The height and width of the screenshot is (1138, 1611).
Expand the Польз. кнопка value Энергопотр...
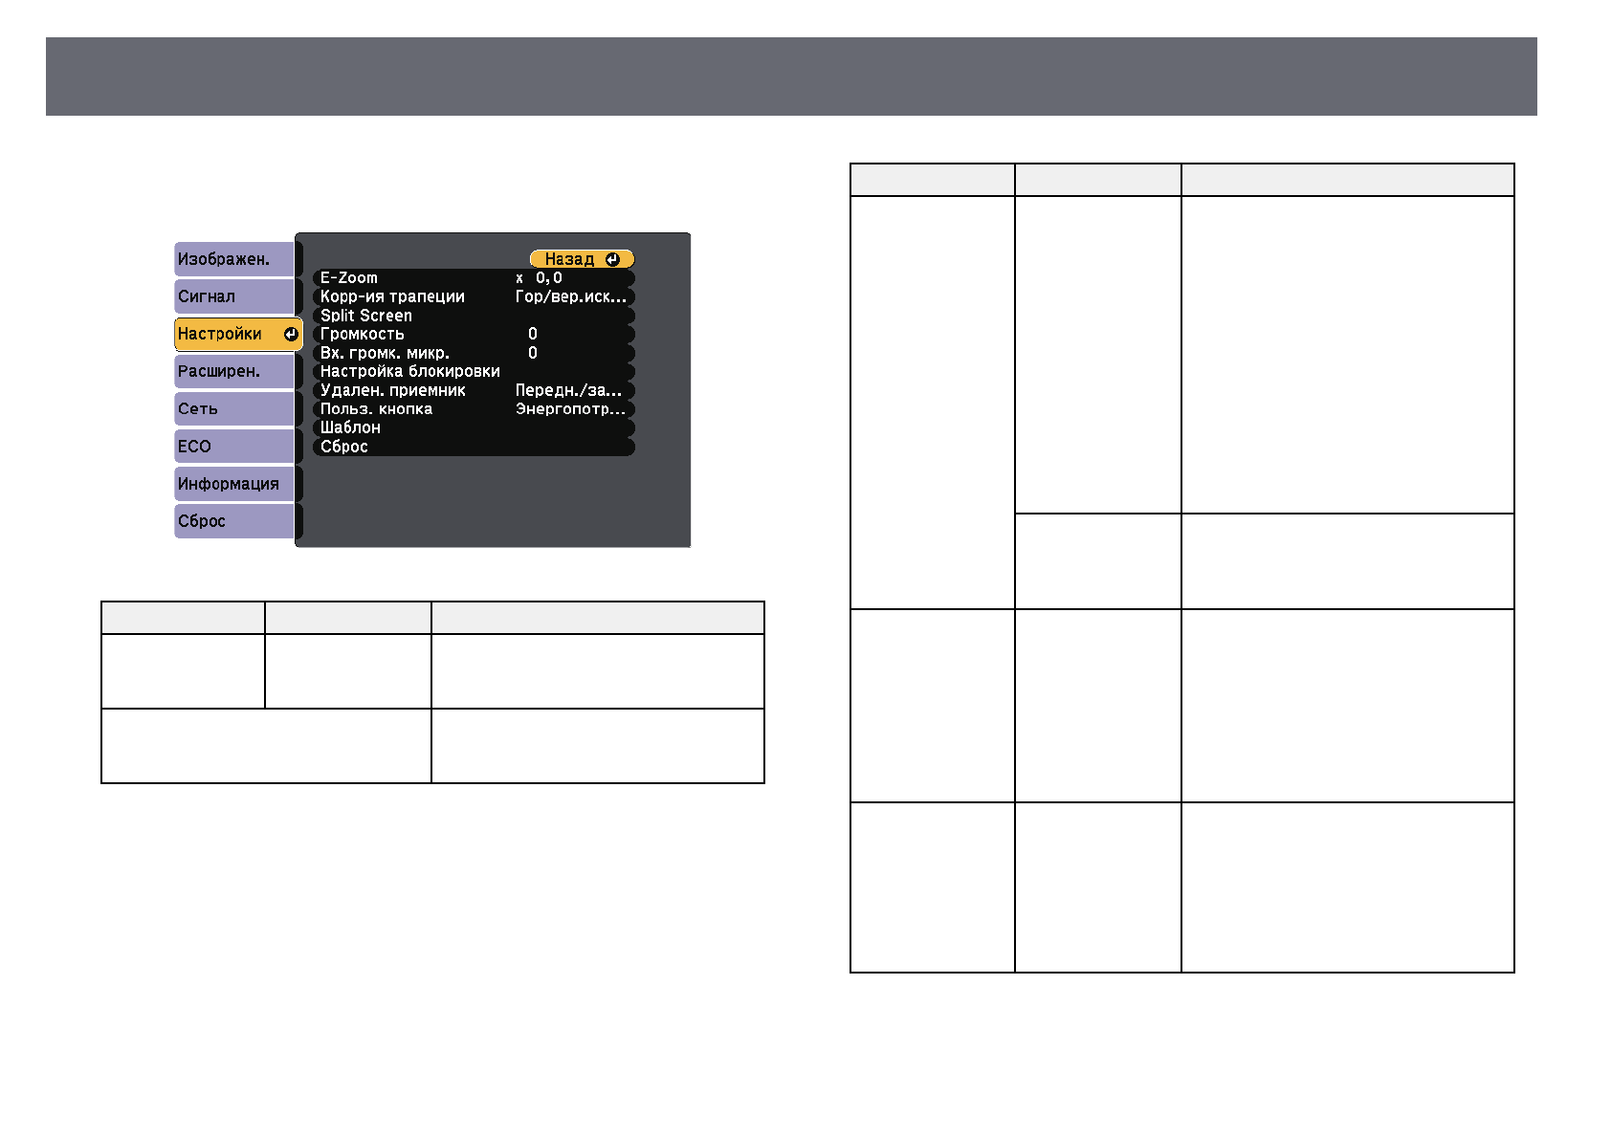[570, 409]
